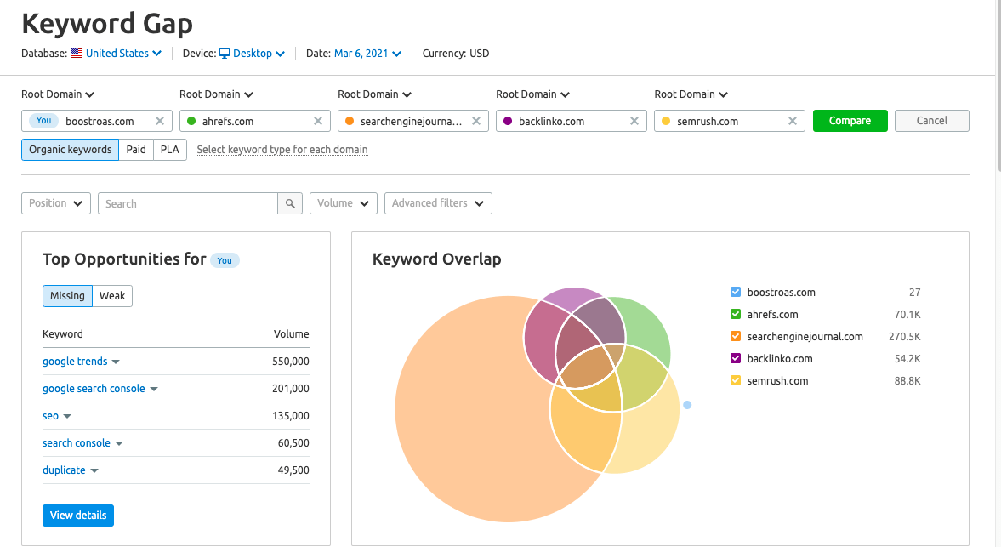Uncheck boostroas.com in overlap legend
The height and width of the screenshot is (547, 1001).
pos(736,293)
